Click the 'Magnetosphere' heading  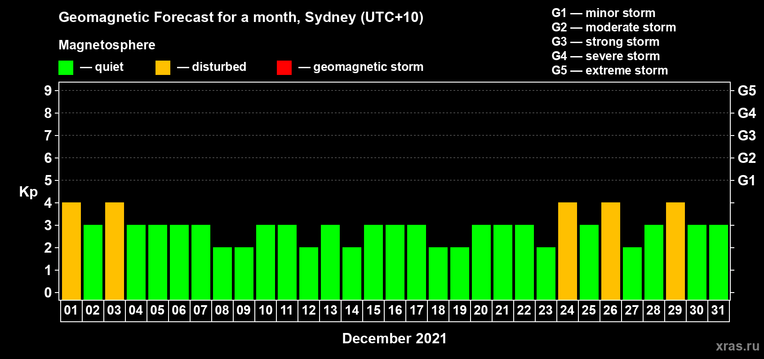pyautogui.click(x=107, y=45)
